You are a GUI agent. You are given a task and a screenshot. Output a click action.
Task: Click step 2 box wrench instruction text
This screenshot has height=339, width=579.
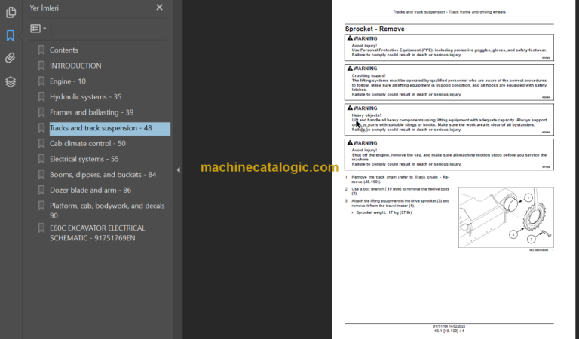pos(400,191)
